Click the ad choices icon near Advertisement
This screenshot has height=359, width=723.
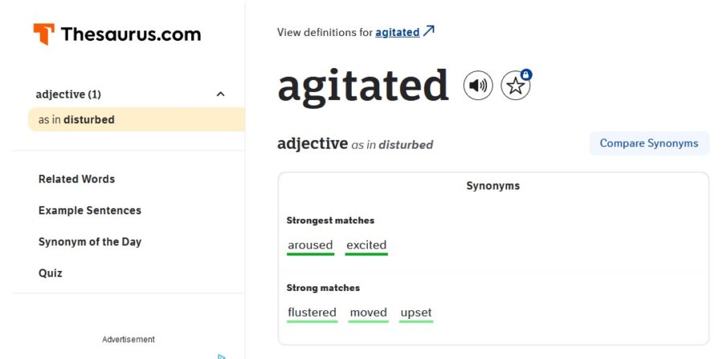222,357
